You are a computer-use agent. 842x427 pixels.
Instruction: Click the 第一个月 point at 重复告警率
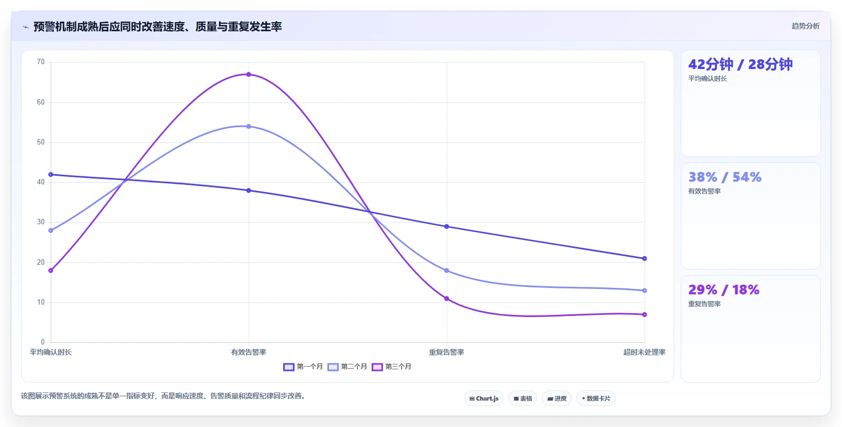tap(447, 226)
